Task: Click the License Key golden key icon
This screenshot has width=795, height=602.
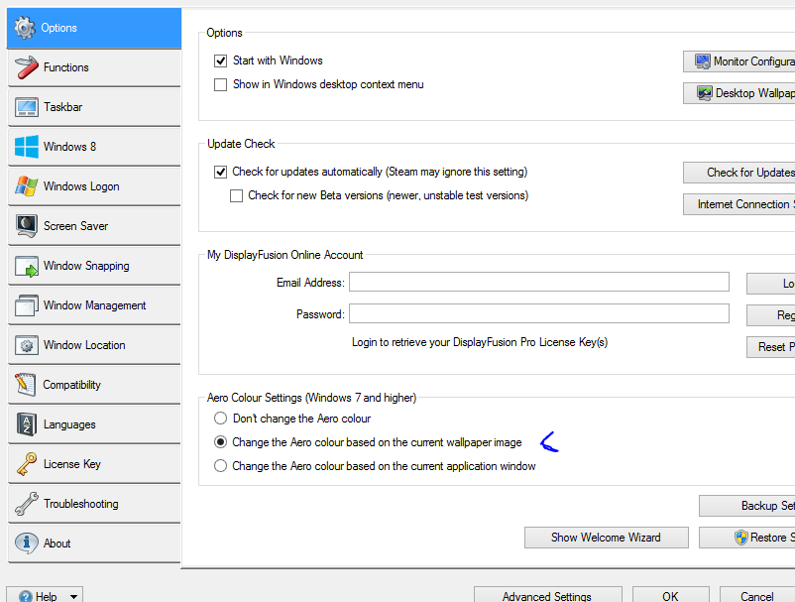Action: click(x=26, y=464)
